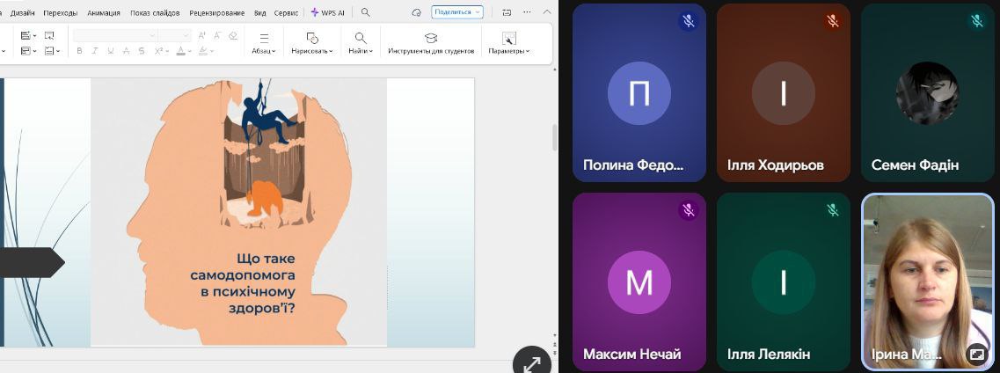The image size is (1000, 373).
Task: Switch to the Показ слайдов tab
Action: pos(155,13)
